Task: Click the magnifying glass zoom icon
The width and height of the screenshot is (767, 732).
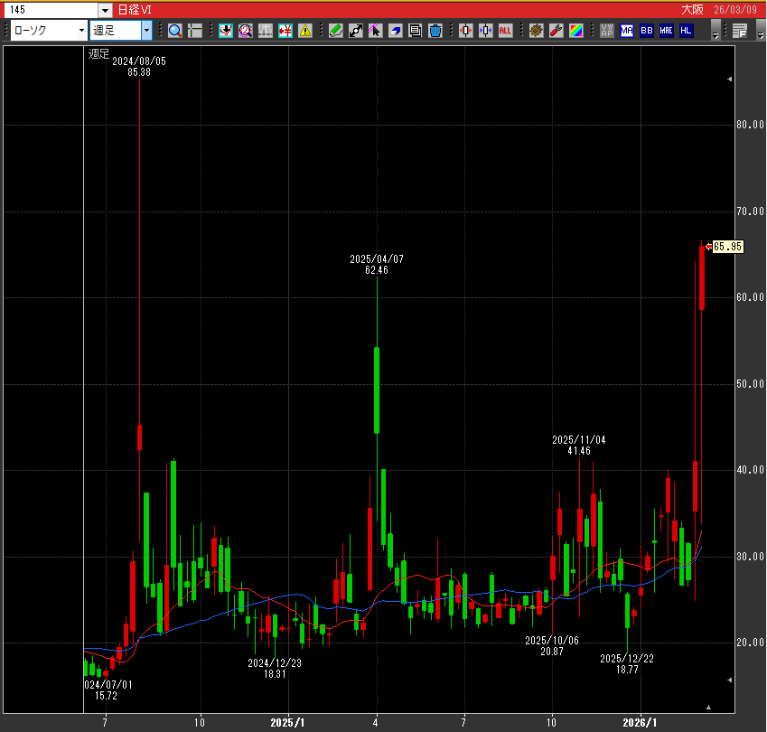Action: [x=174, y=31]
